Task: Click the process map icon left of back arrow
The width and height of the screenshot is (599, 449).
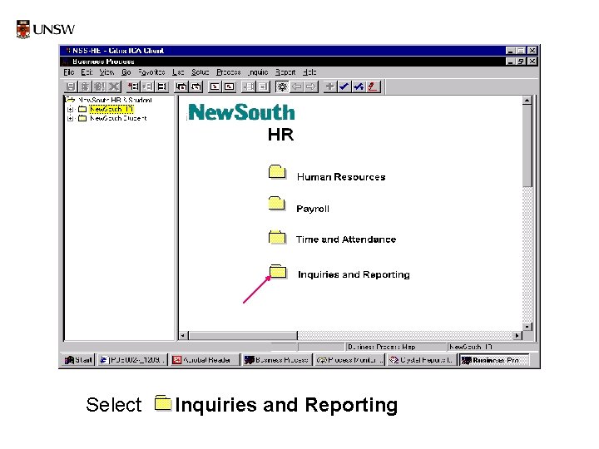Action: [x=282, y=86]
